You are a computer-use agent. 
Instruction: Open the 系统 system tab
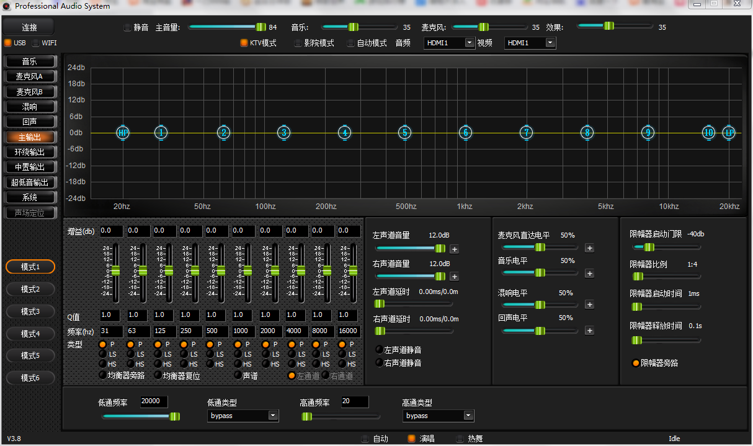30,197
